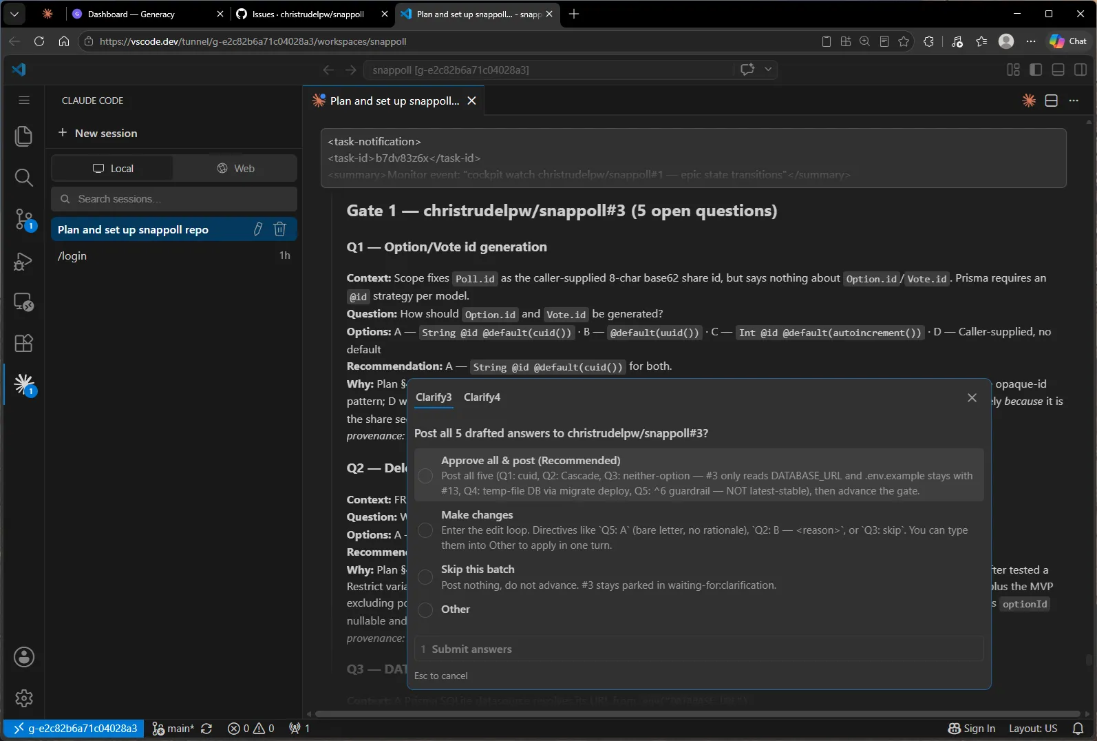Open a new browser tab

point(574,14)
